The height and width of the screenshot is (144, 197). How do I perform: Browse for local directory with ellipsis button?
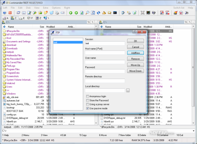[x=128, y=90]
